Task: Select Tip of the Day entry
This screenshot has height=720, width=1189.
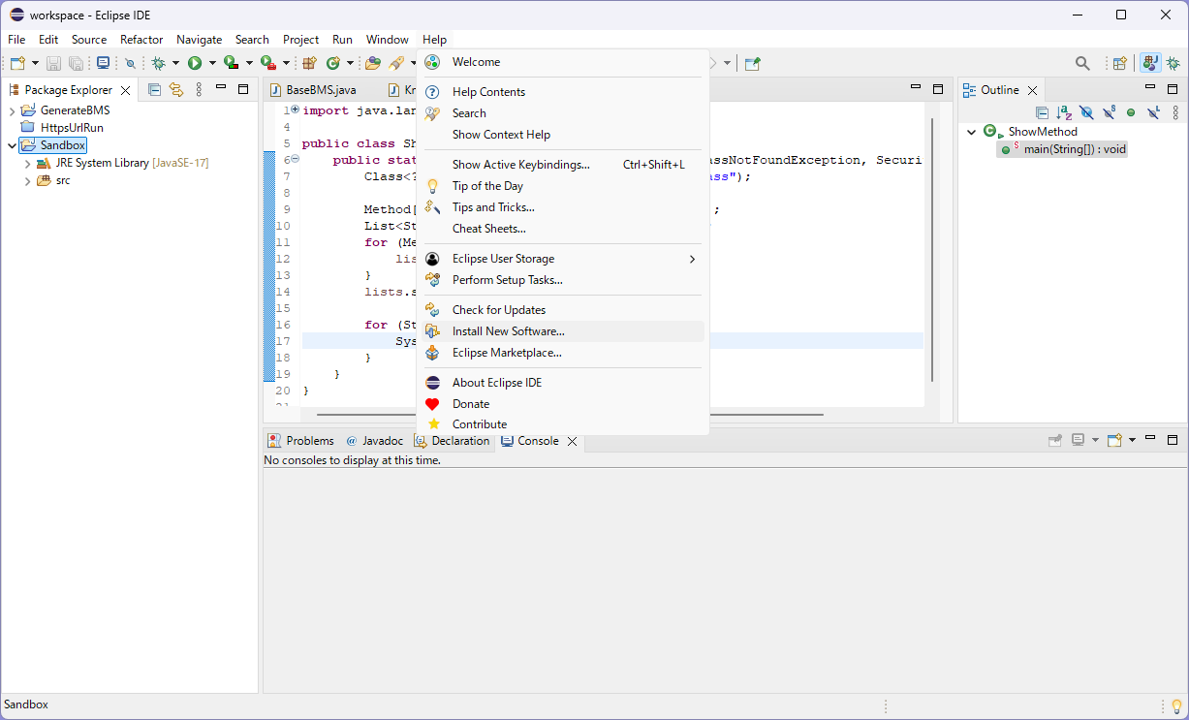Action: tap(563, 186)
